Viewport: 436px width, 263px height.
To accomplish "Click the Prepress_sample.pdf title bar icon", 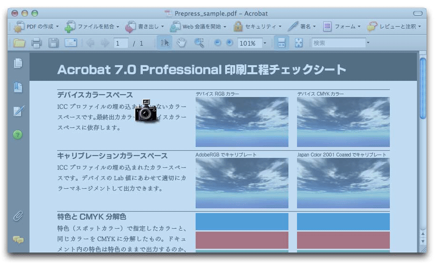I will (x=168, y=13).
